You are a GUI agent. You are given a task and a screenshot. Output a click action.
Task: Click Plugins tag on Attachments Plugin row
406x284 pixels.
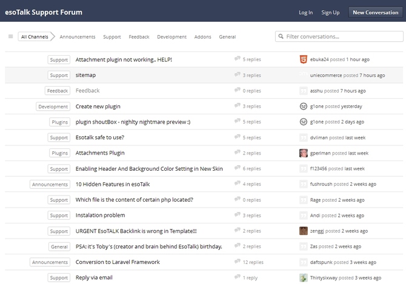[60, 153]
